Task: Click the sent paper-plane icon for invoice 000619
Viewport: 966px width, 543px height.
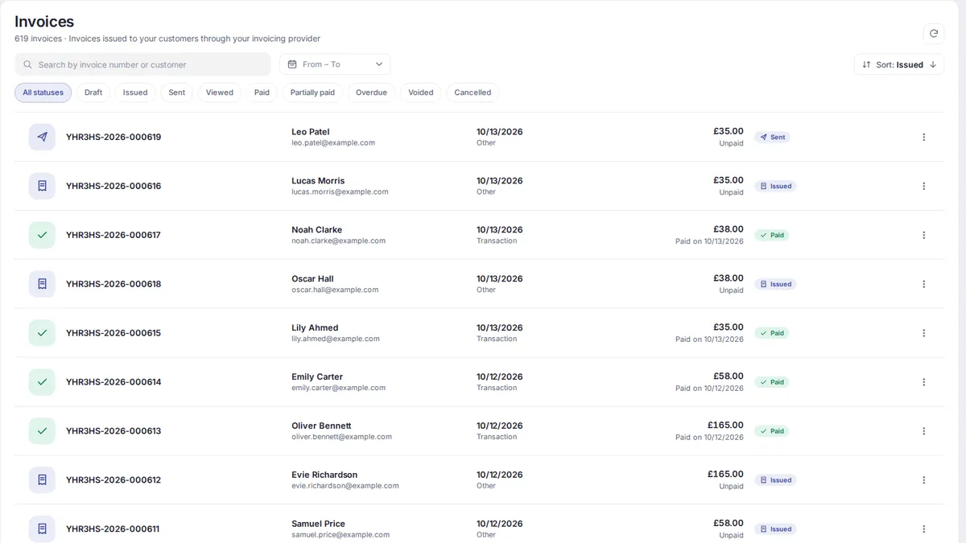Action: point(42,137)
